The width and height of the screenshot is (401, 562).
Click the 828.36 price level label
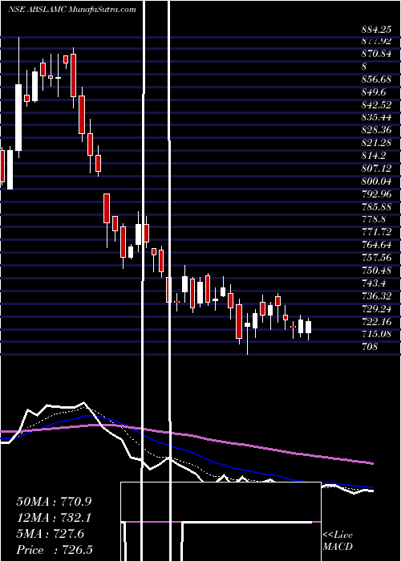coord(376,130)
